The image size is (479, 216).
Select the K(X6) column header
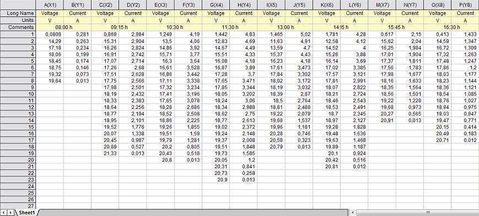(326, 4)
